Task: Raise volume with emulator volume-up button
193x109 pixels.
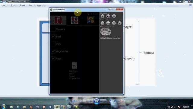Action: pos(108,16)
